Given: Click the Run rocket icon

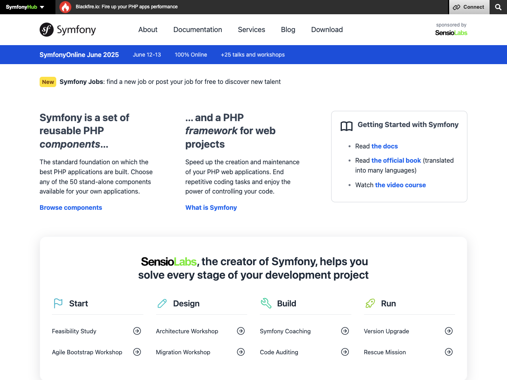Looking at the screenshot, I should [x=370, y=303].
